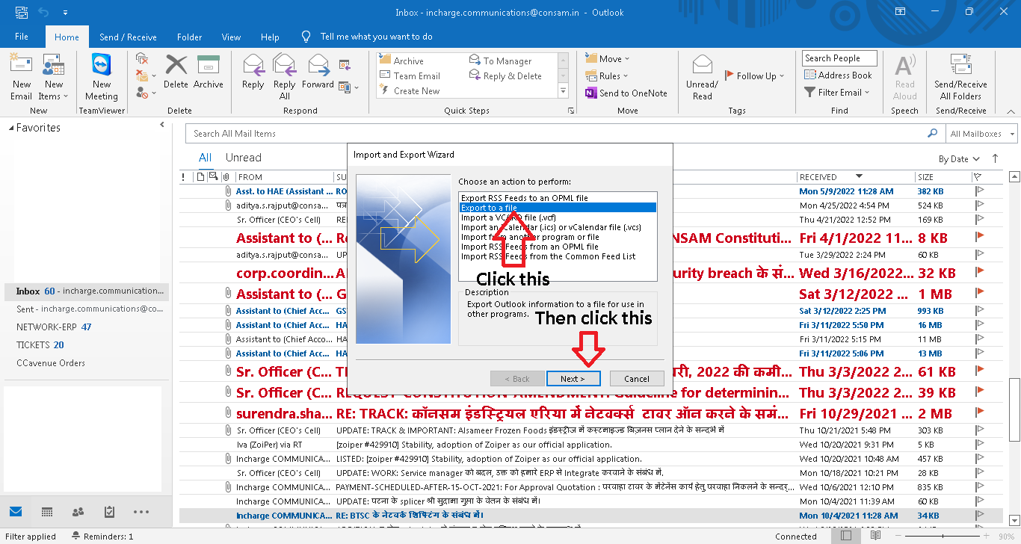Open the Follow Up dropdown
This screenshot has height=544, width=1021.
coord(755,75)
